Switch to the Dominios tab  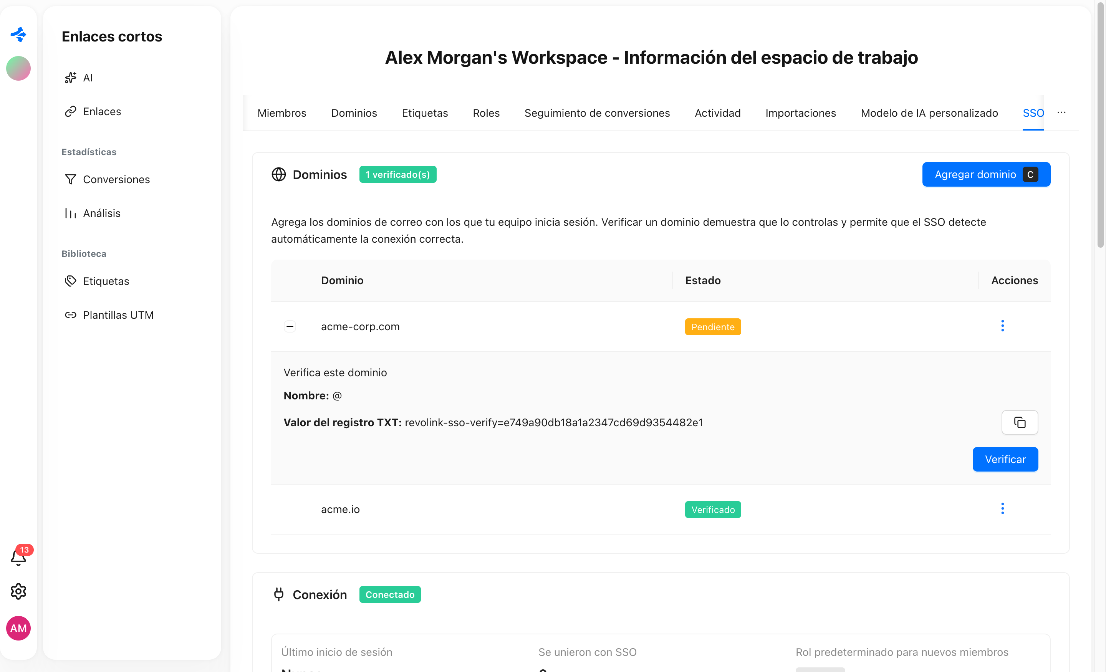click(x=354, y=113)
